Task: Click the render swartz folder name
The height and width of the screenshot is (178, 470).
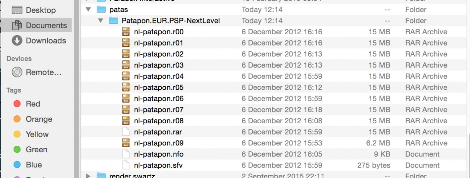Action: tap(132, 176)
